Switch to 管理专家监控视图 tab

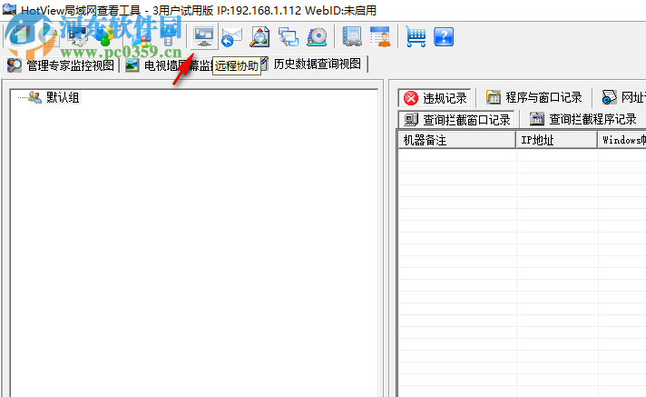point(61,65)
